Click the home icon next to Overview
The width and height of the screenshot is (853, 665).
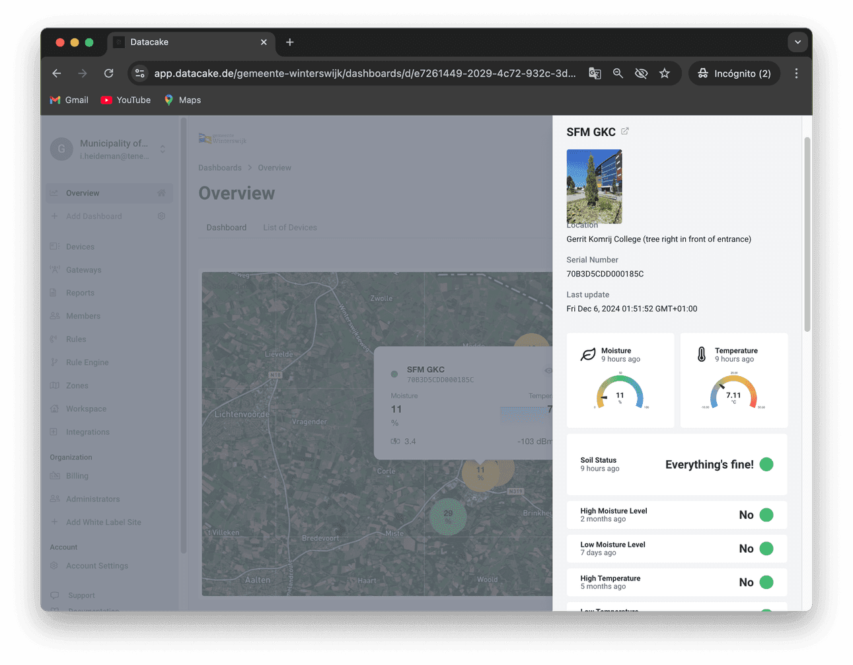pyautogui.click(x=161, y=193)
